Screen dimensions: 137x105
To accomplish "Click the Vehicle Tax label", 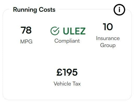I will 67,84.
